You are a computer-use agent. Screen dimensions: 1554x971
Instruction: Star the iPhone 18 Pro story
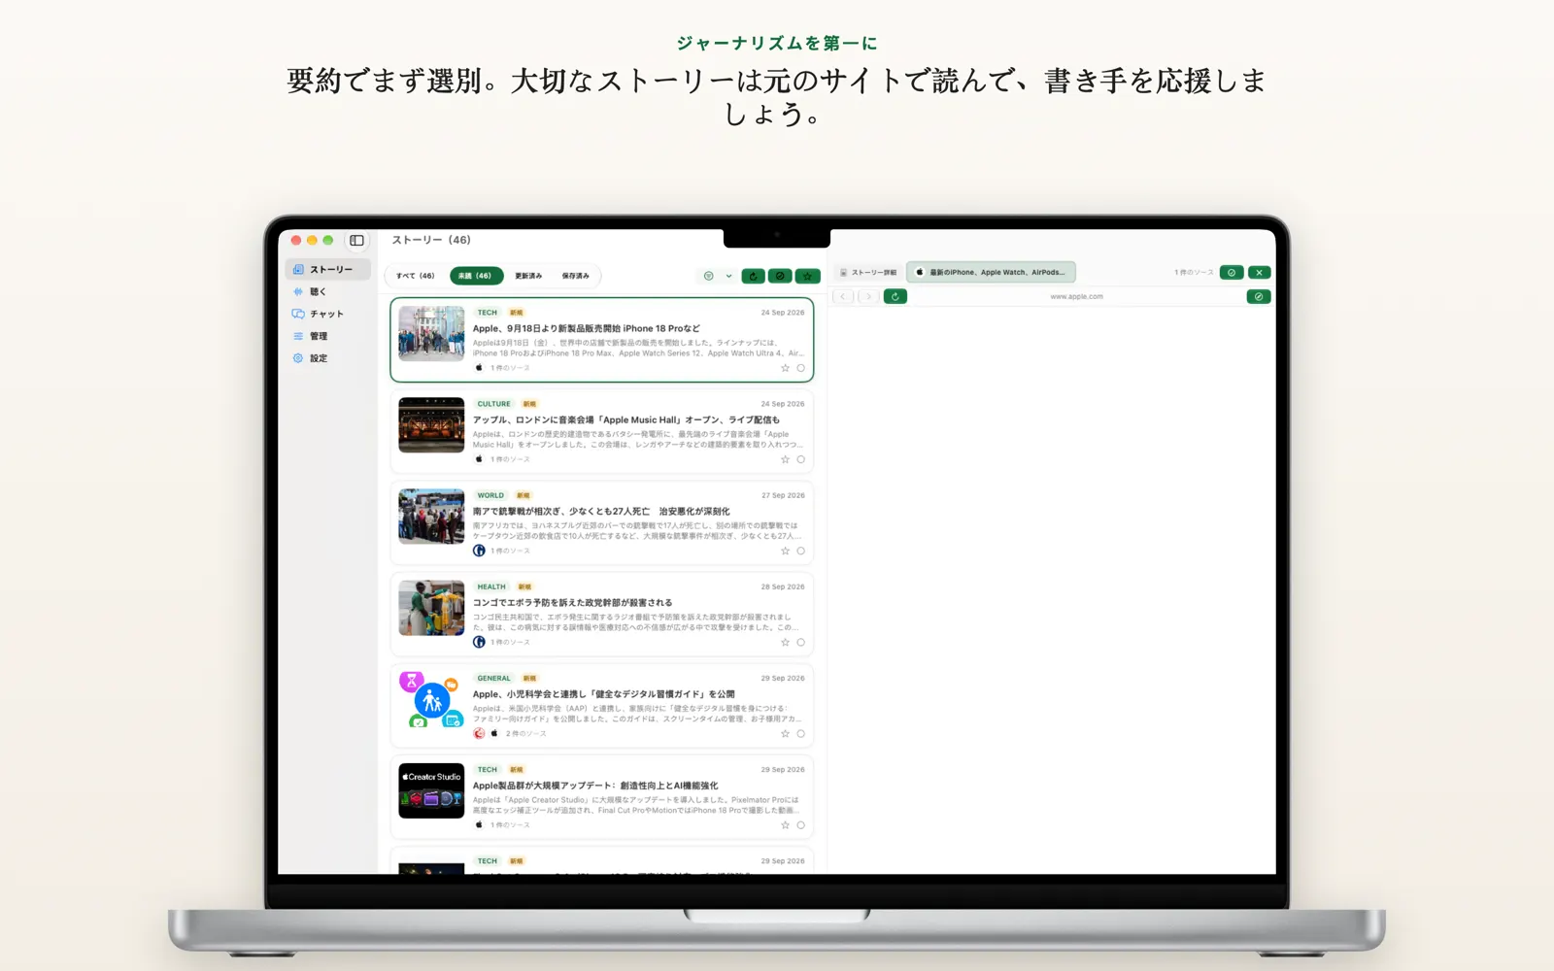point(785,368)
